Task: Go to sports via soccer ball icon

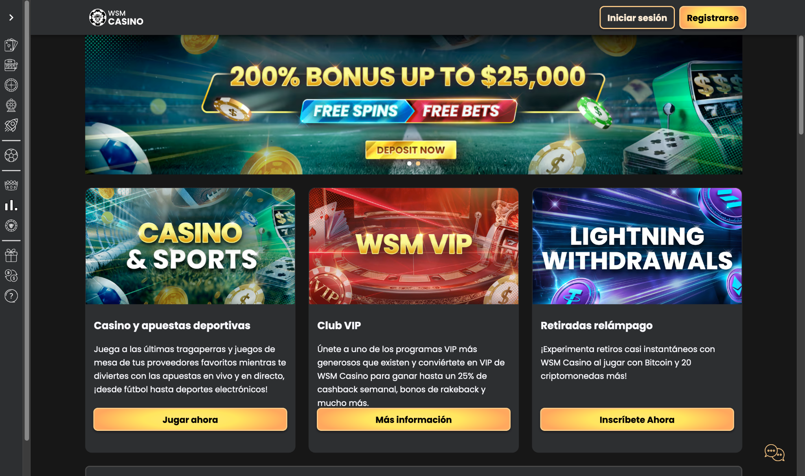Action: [x=11, y=155]
